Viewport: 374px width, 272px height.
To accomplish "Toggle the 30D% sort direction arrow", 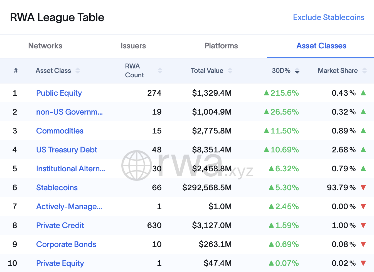I will [x=297, y=71].
